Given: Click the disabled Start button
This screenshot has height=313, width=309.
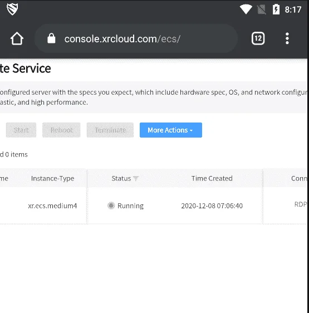Looking at the screenshot, I should click(21, 130).
